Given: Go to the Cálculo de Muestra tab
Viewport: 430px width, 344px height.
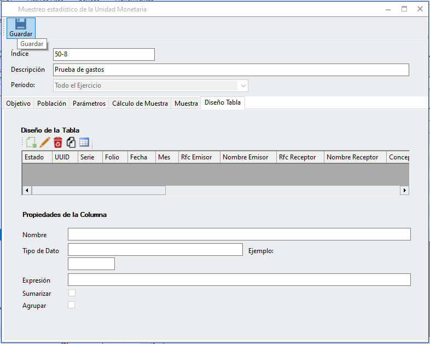Looking at the screenshot, I should click(x=140, y=104).
